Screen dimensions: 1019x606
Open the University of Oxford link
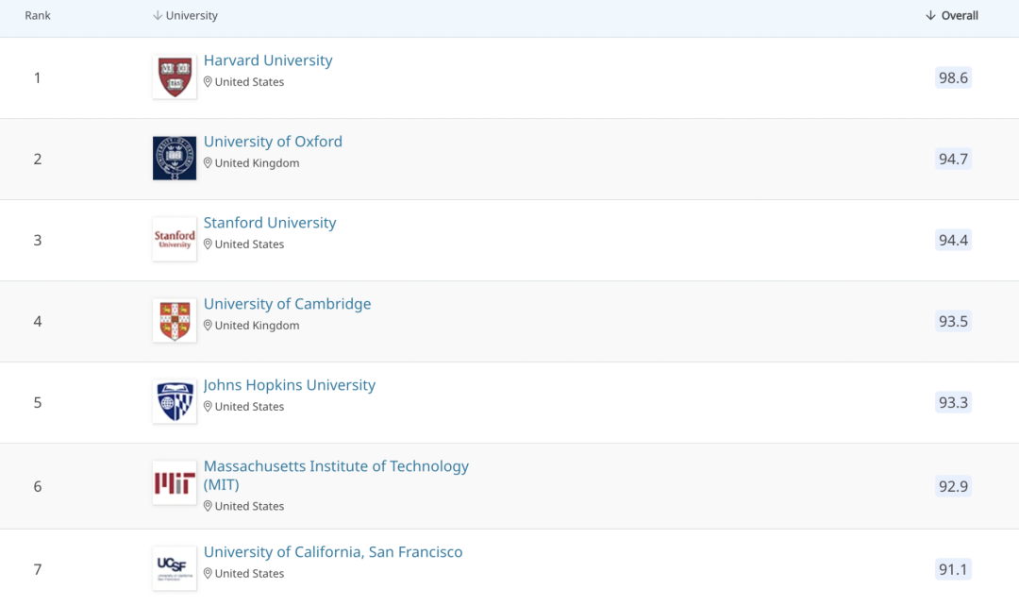click(x=273, y=142)
